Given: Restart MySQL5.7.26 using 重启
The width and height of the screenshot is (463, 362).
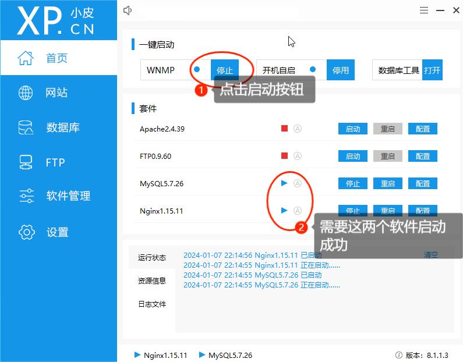Looking at the screenshot, I should pos(388,183).
